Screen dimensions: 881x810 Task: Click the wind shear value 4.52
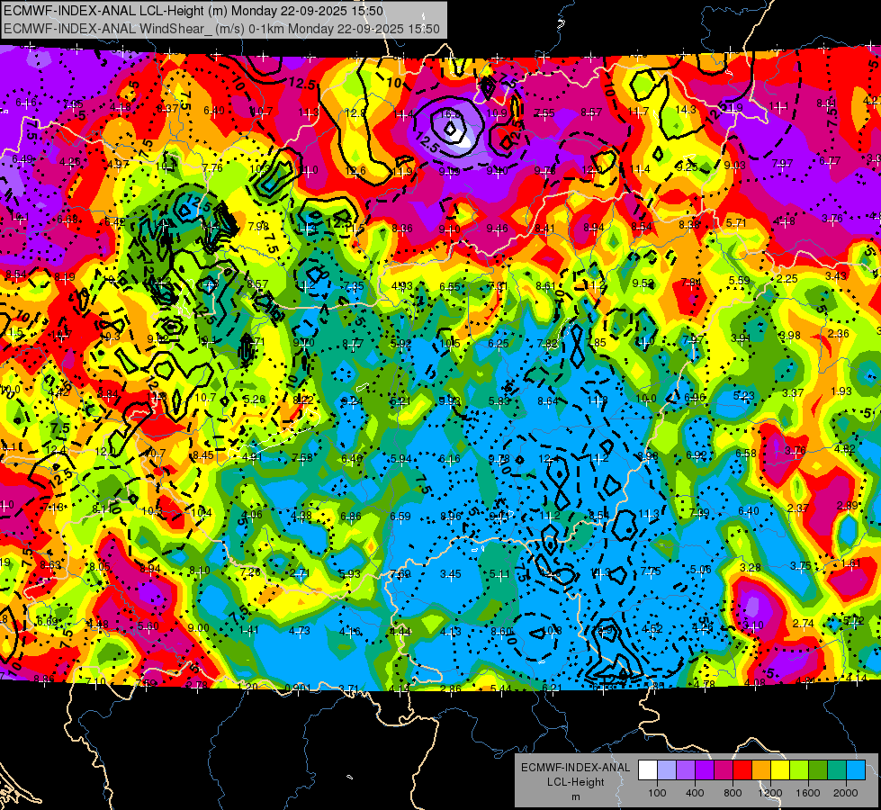pos(652,628)
